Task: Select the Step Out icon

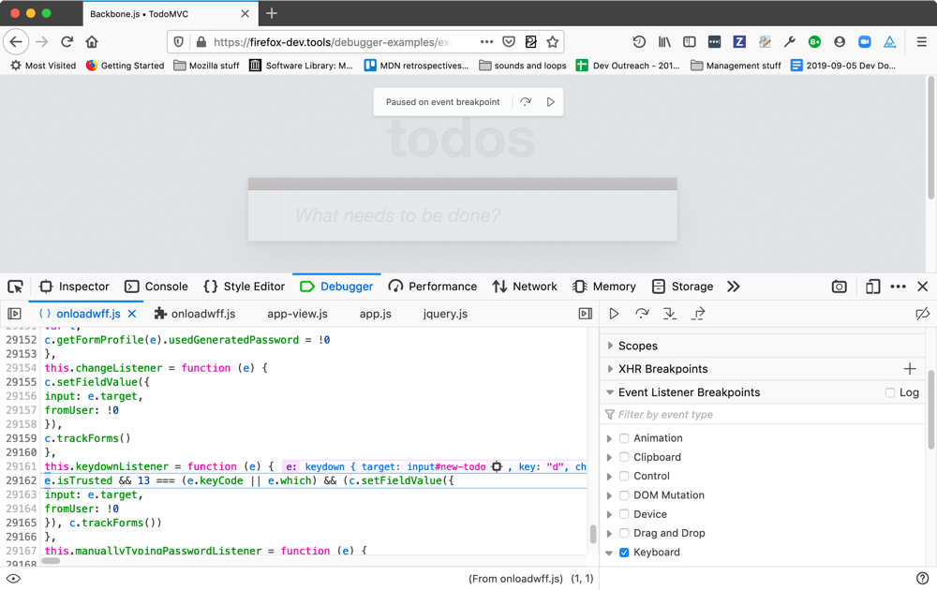Action: pos(699,314)
